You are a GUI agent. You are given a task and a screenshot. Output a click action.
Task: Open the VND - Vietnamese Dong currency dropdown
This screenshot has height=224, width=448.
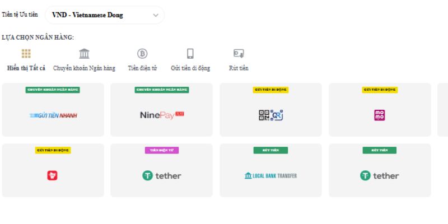(x=105, y=15)
